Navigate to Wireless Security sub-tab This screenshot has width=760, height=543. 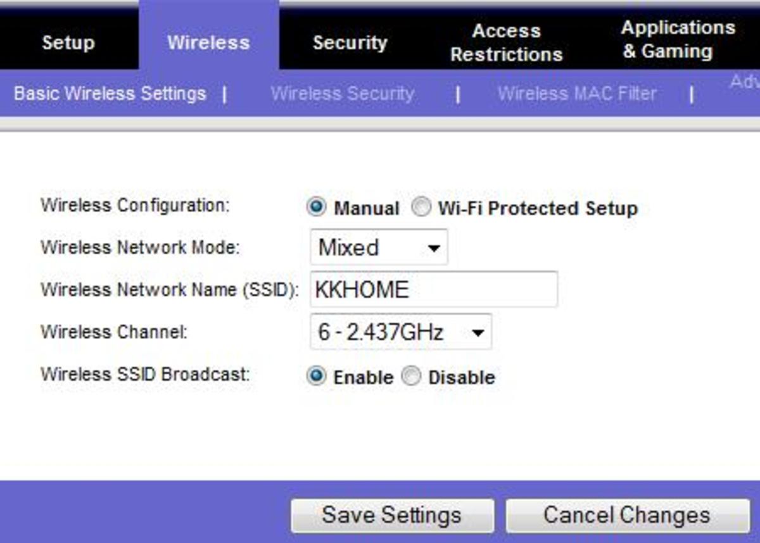[x=342, y=94]
